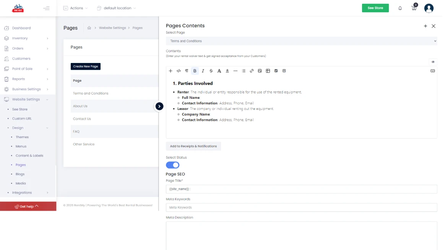This screenshot has width=445, height=250.
Task: Toggle the checkbox icon in the editor toolbar
Action: pos(276,71)
